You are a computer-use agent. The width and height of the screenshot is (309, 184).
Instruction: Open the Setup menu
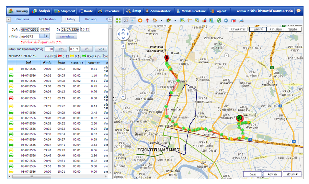pos(134,11)
